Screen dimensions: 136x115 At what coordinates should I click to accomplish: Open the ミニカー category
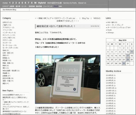pyautogui.click(x=7, y=43)
